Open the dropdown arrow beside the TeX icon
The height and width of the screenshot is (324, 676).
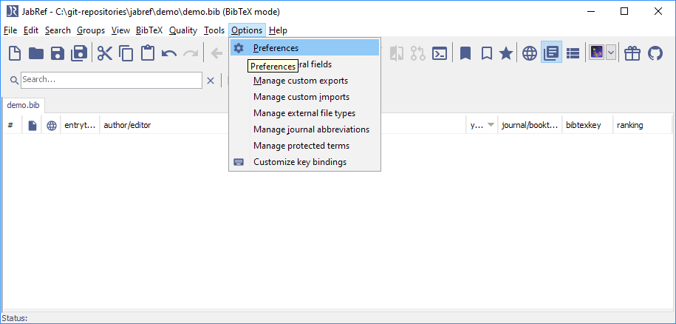(611, 53)
